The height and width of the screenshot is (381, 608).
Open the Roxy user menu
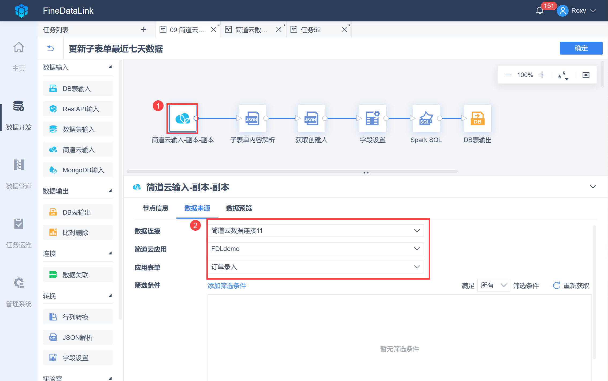[576, 11]
